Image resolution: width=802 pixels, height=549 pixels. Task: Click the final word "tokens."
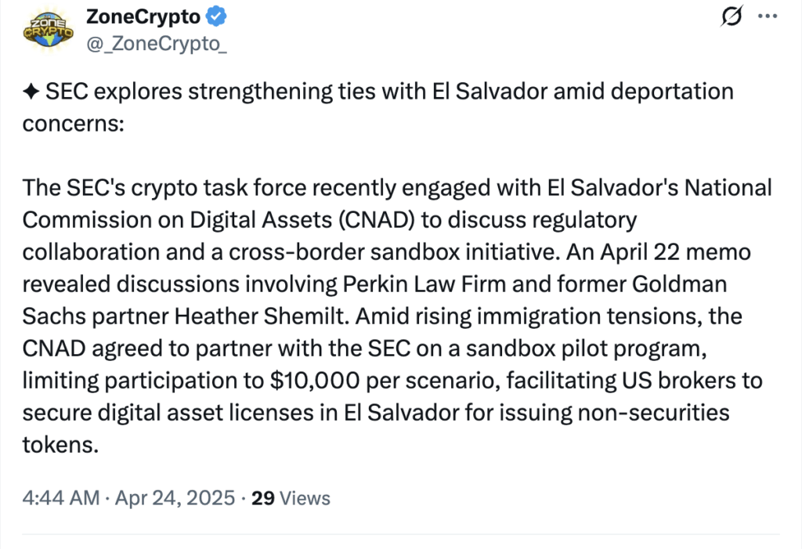point(60,445)
